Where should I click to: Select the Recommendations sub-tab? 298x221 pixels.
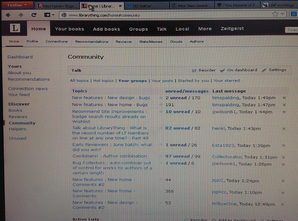[x=92, y=42]
